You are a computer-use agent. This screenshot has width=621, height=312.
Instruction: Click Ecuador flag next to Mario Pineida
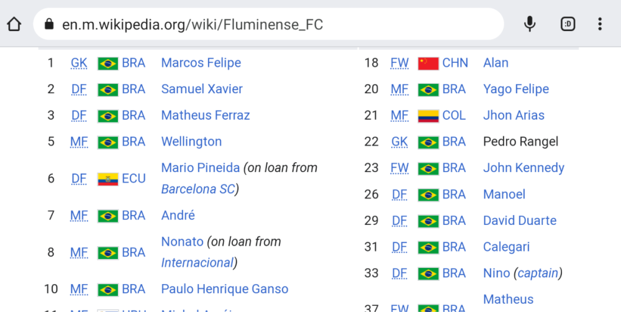coord(107,179)
